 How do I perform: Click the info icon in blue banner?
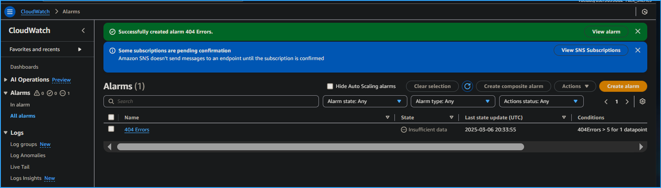pyautogui.click(x=112, y=51)
